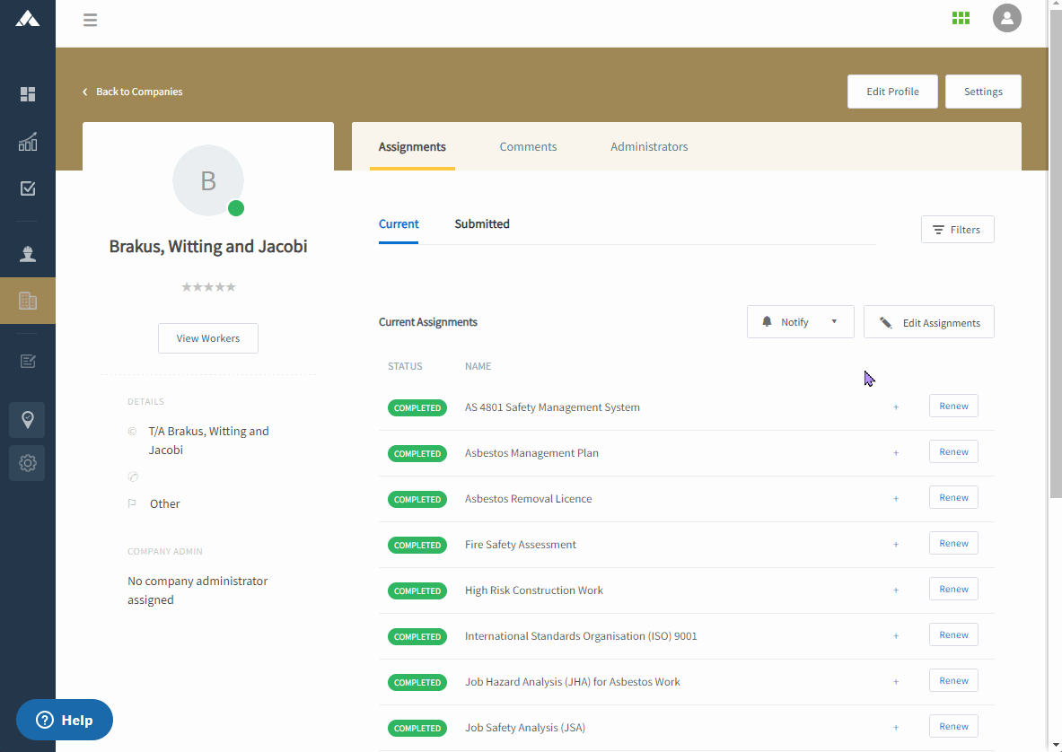
Task: Expand details for AS 4801 Safety Management System
Action: click(x=895, y=407)
